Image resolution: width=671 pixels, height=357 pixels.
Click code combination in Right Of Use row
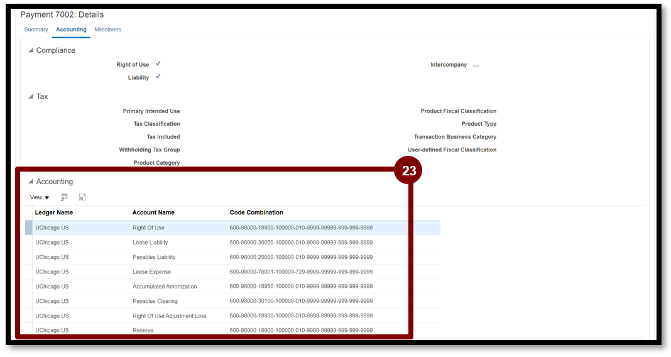301,228
